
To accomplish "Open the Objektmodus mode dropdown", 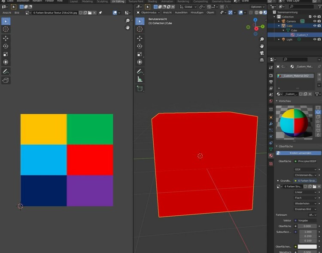I will click(149, 12).
